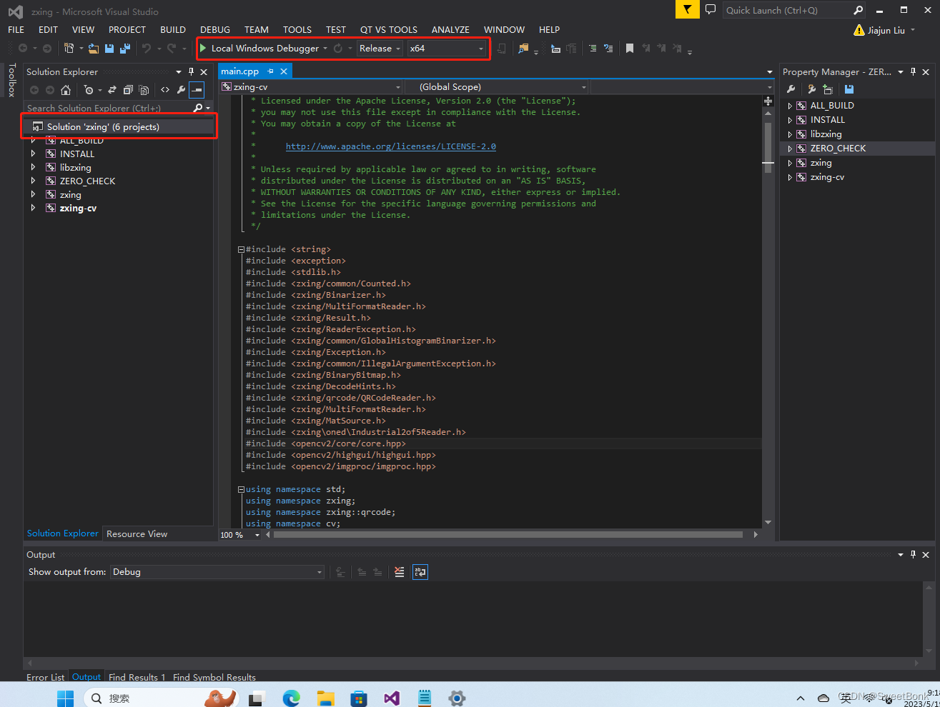Screen dimensions: 940x707
Task: Collapse All items in Solution Explorer
Action: pos(129,89)
